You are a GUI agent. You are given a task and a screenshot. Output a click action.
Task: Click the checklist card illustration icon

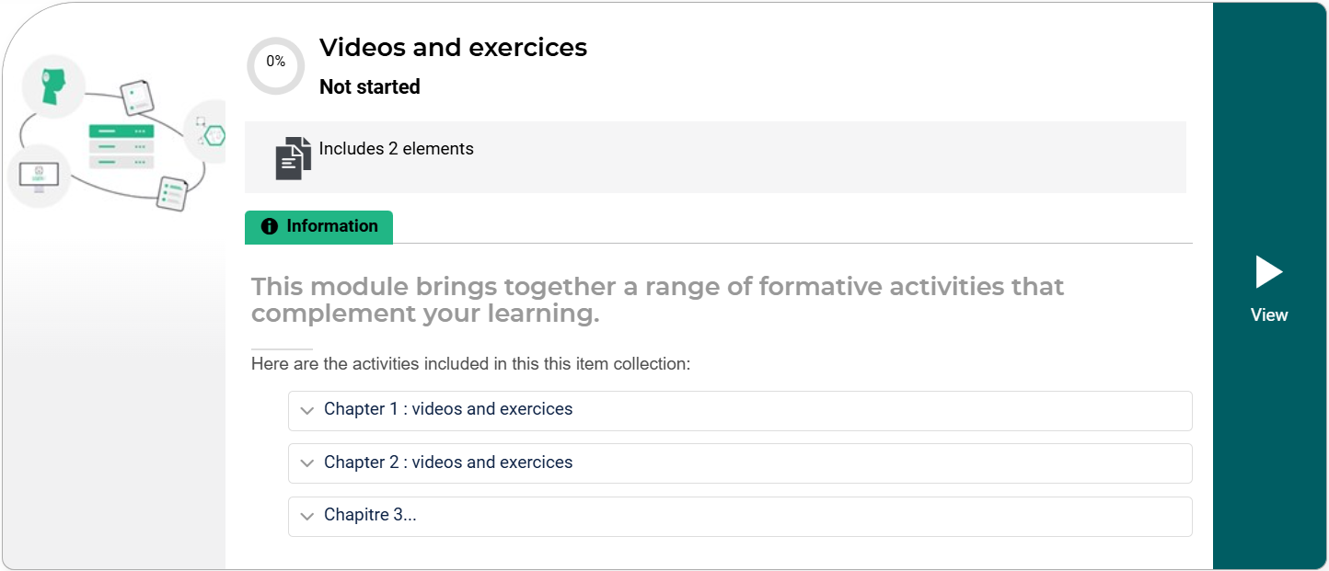click(171, 193)
